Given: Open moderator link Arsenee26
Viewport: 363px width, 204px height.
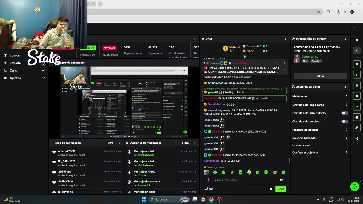Looking at the screenshot, I should click(x=144, y=186).
